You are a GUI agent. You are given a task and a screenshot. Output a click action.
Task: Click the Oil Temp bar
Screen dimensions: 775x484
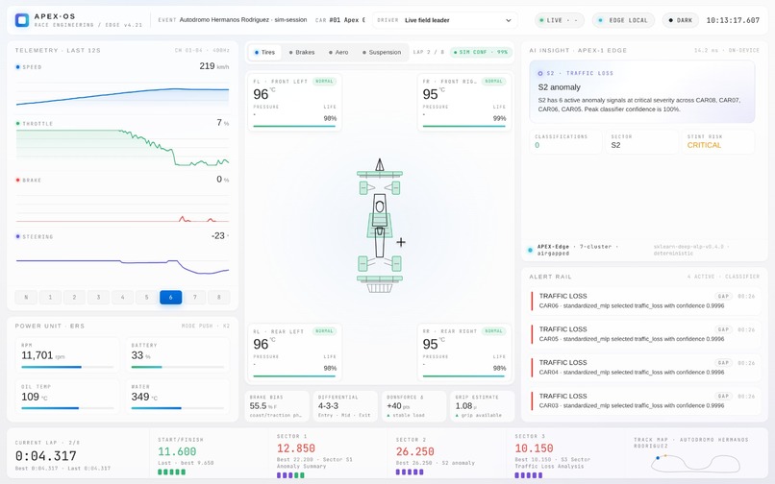67,408
